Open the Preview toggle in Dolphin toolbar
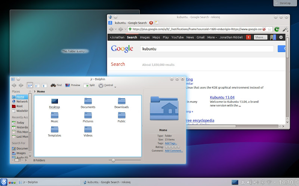This screenshot has width=299, height=186. coord(68,85)
